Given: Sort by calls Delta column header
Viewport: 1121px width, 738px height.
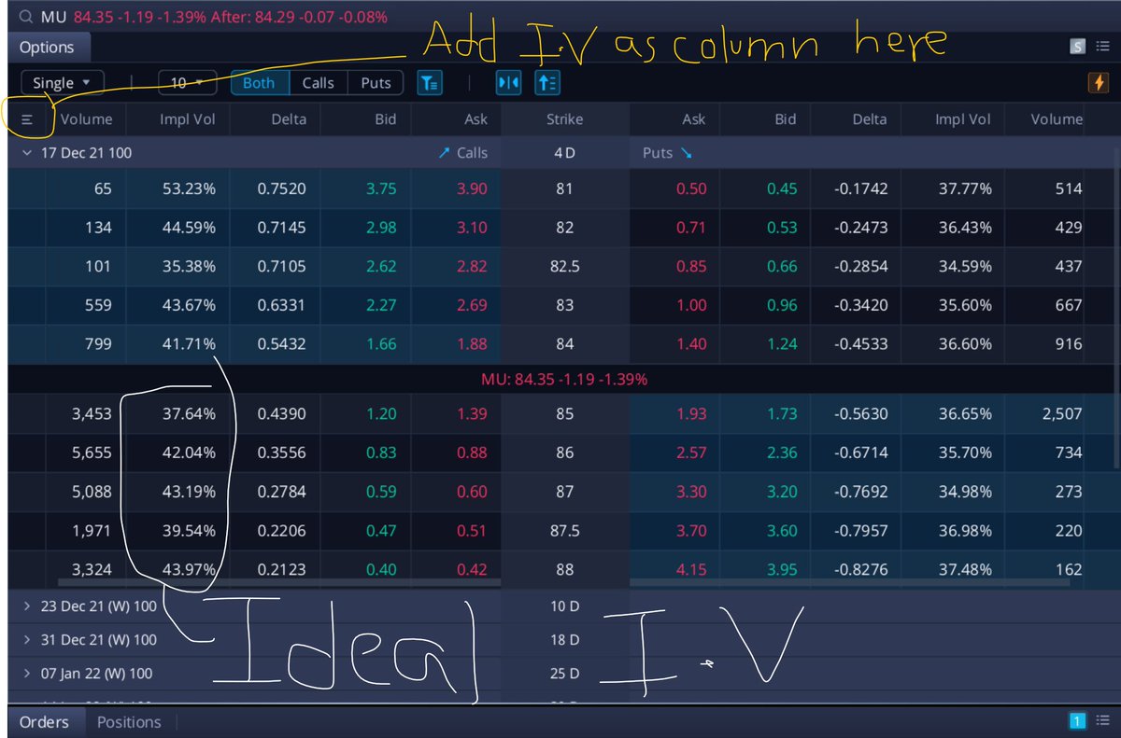Looking at the screenshot, I should click(289, 119).
